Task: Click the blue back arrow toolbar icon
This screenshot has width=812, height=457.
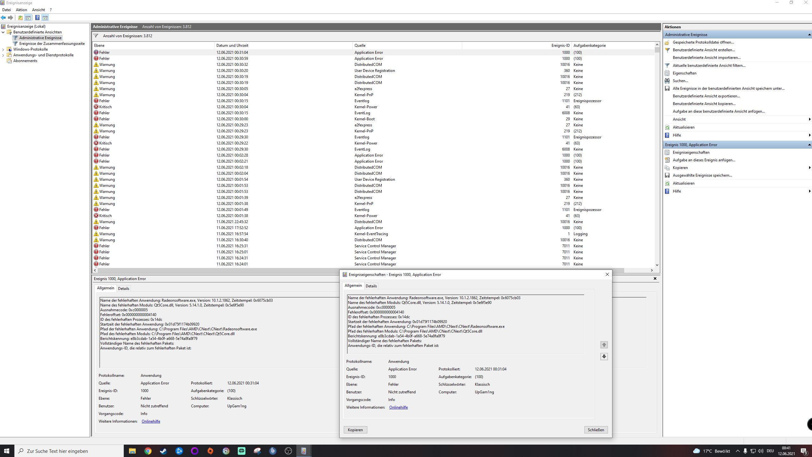Action: (4, 18)
